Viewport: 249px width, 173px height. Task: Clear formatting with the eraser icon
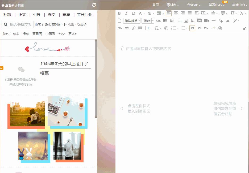click(221, 20)
